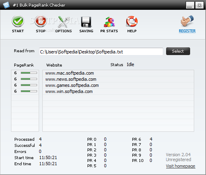Open SAVING via the floppy disk icon
Image resolution: width=206 pixels, height=175 pixels.
point(86,22)
